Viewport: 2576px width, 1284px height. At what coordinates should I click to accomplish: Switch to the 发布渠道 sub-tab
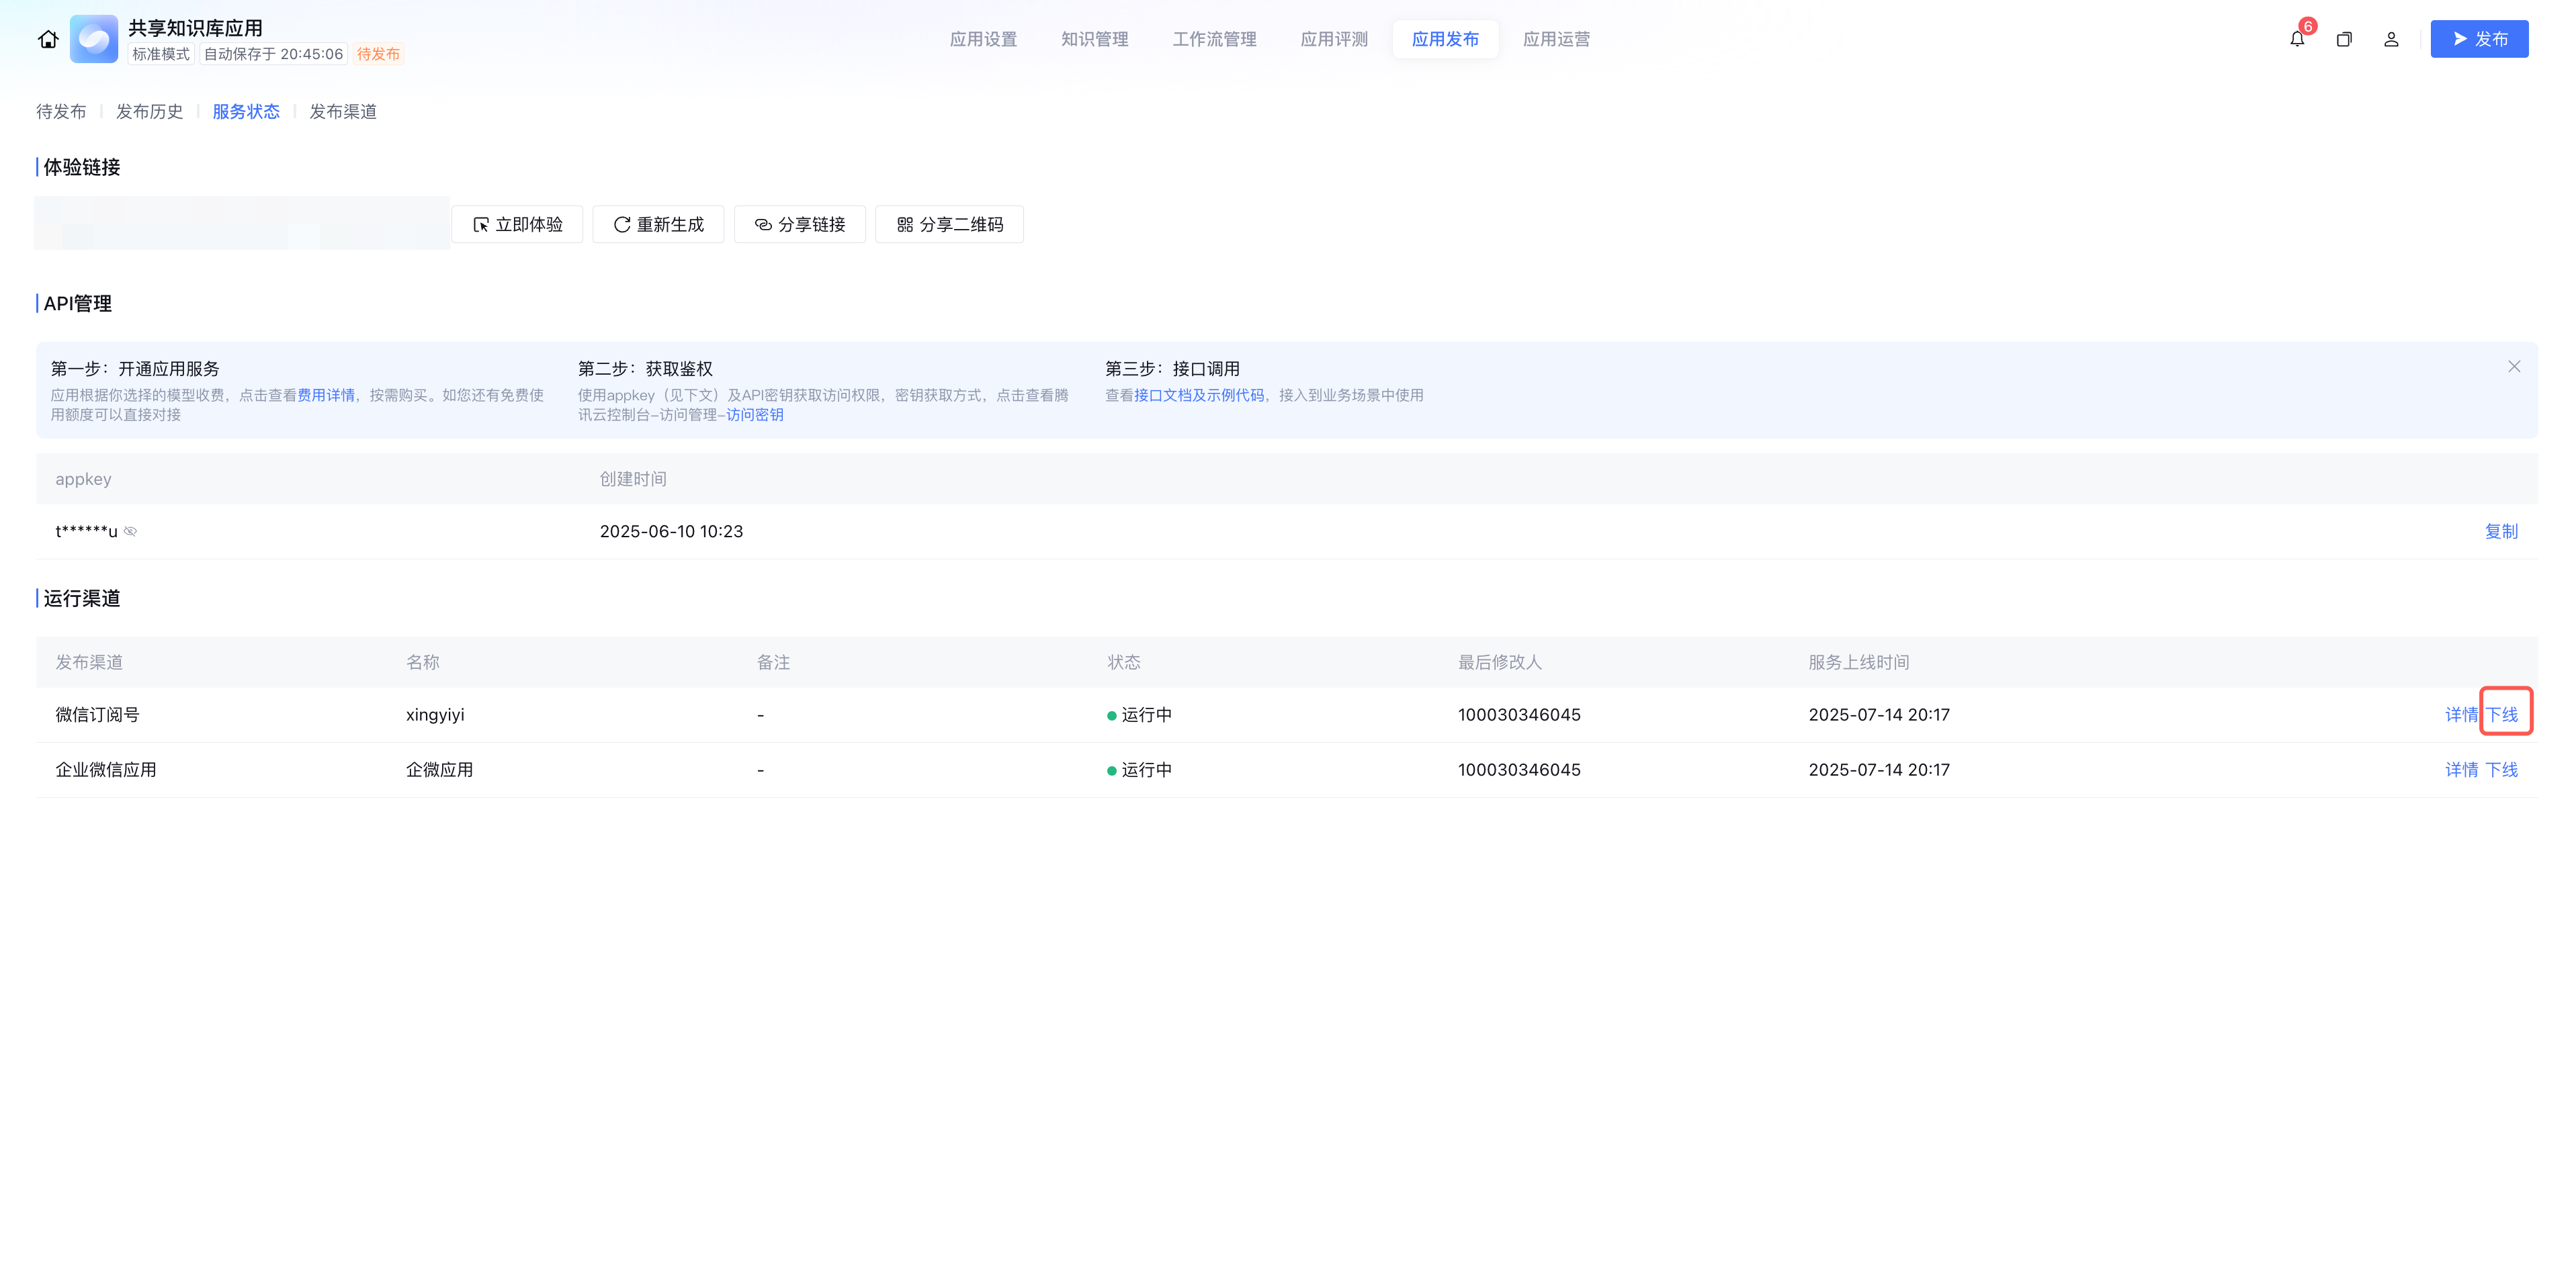coord(343,112)
